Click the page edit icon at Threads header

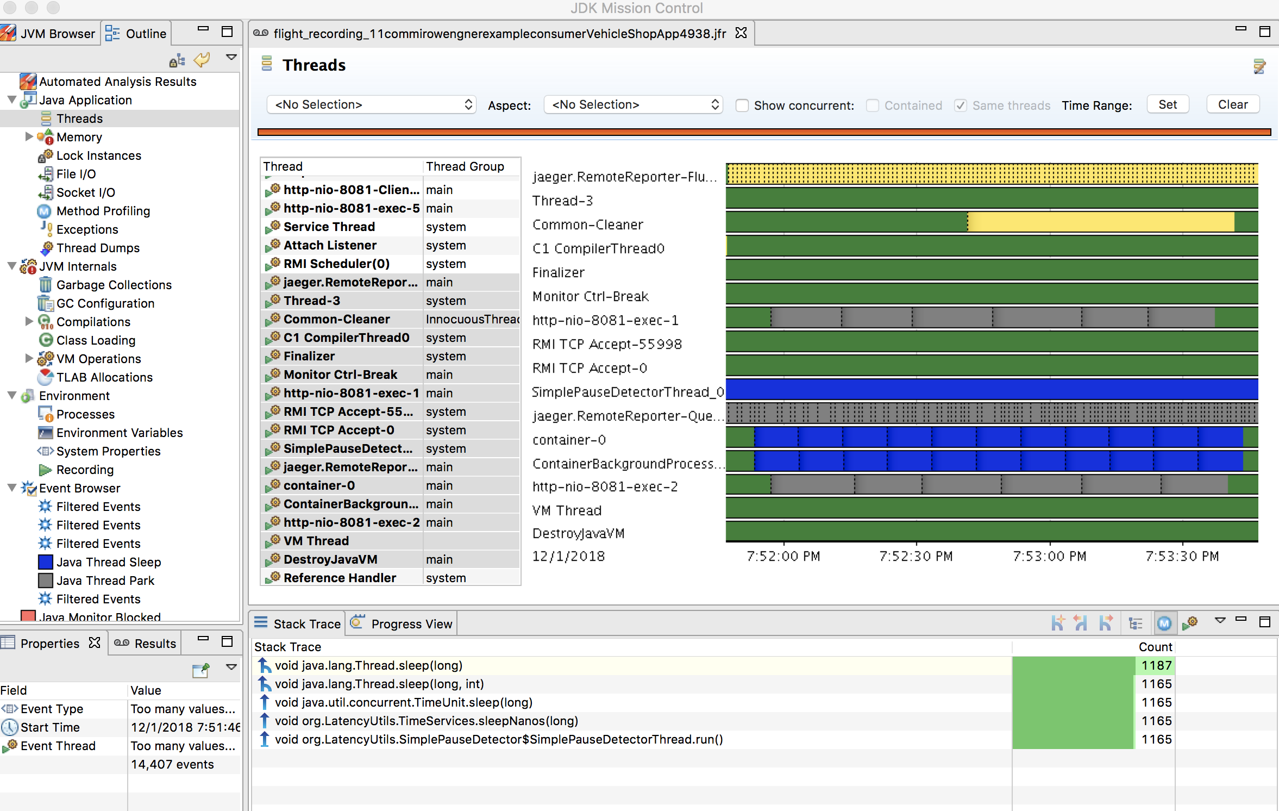(1259, 66)
